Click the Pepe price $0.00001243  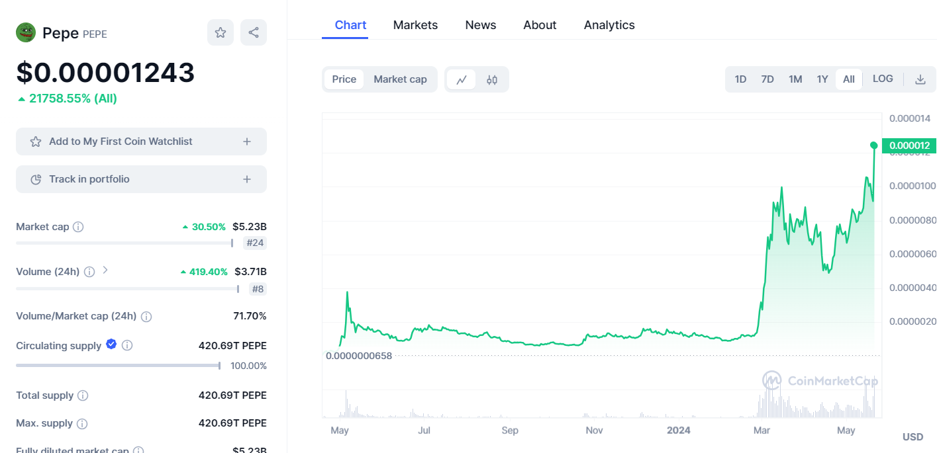click(x=105, y=73)
